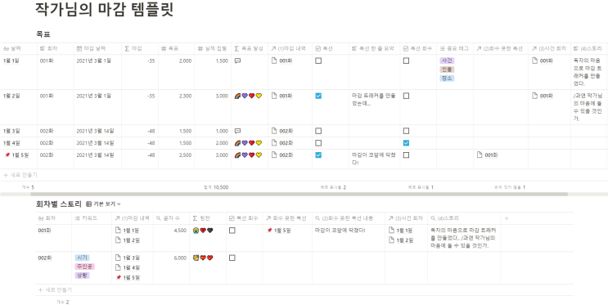Open the 기본 보기 view dropdown
This screenshot has width=608, height=305.
click(103, 204)
